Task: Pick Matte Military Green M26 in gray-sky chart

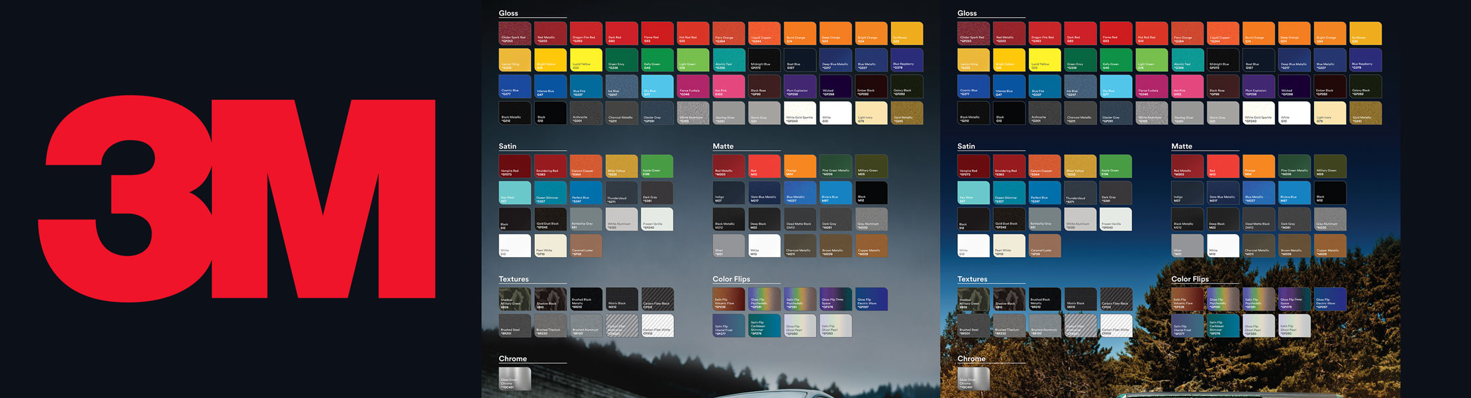Action: [x=872, y=166]
